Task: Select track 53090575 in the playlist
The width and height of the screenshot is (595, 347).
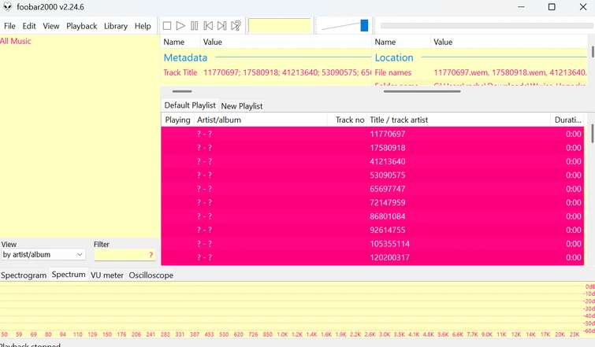Action: pos(388,175)
